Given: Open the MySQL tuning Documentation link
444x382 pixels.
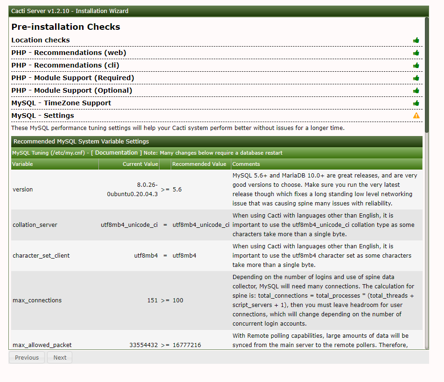Looking at the screenshot, I should pos(117,153).
